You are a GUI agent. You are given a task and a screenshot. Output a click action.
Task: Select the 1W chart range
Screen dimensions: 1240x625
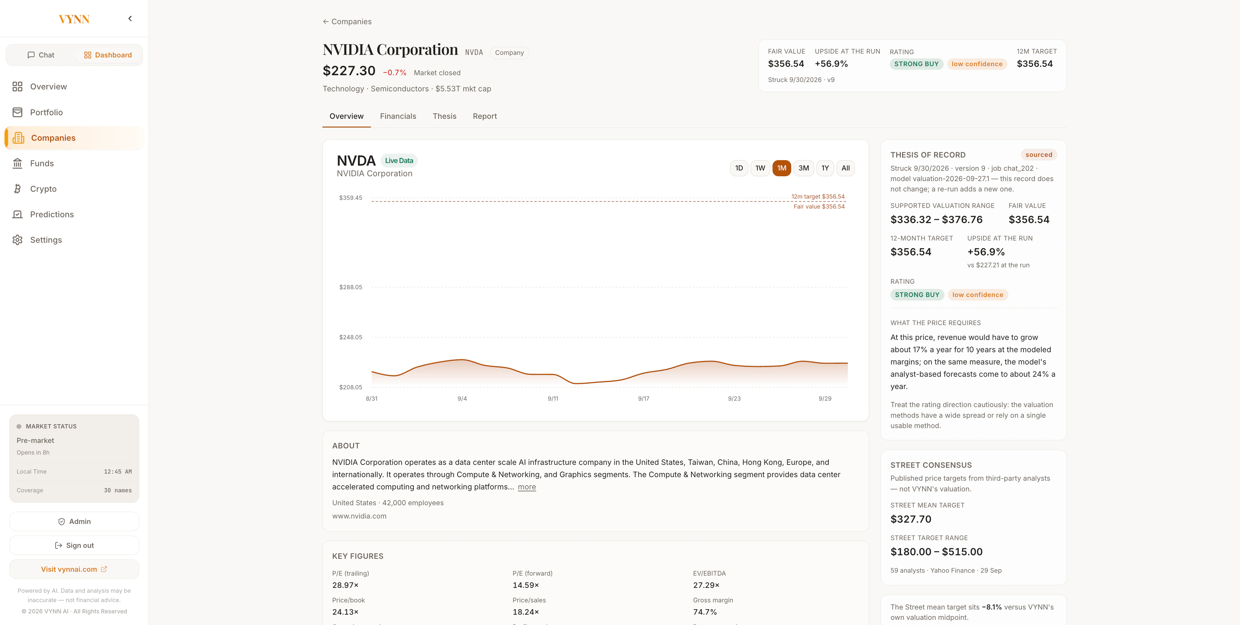760,169
